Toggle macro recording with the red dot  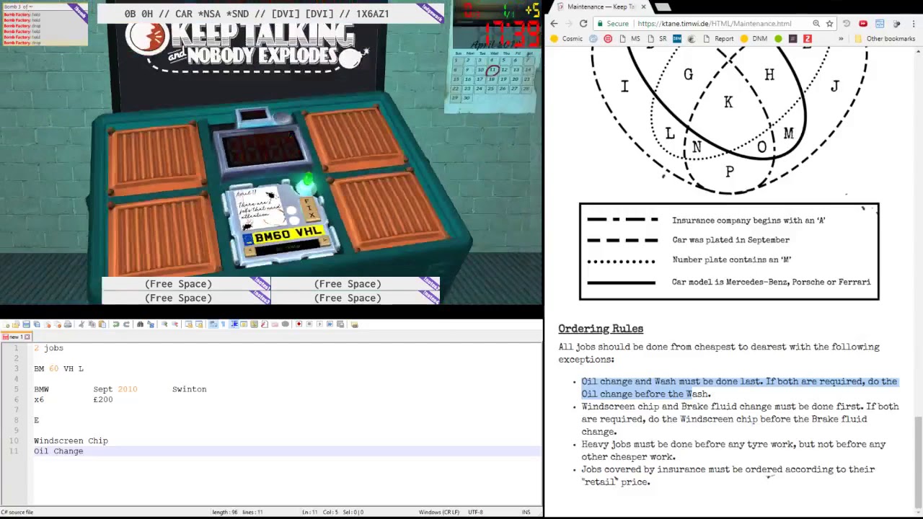click(x=299, y=324)
